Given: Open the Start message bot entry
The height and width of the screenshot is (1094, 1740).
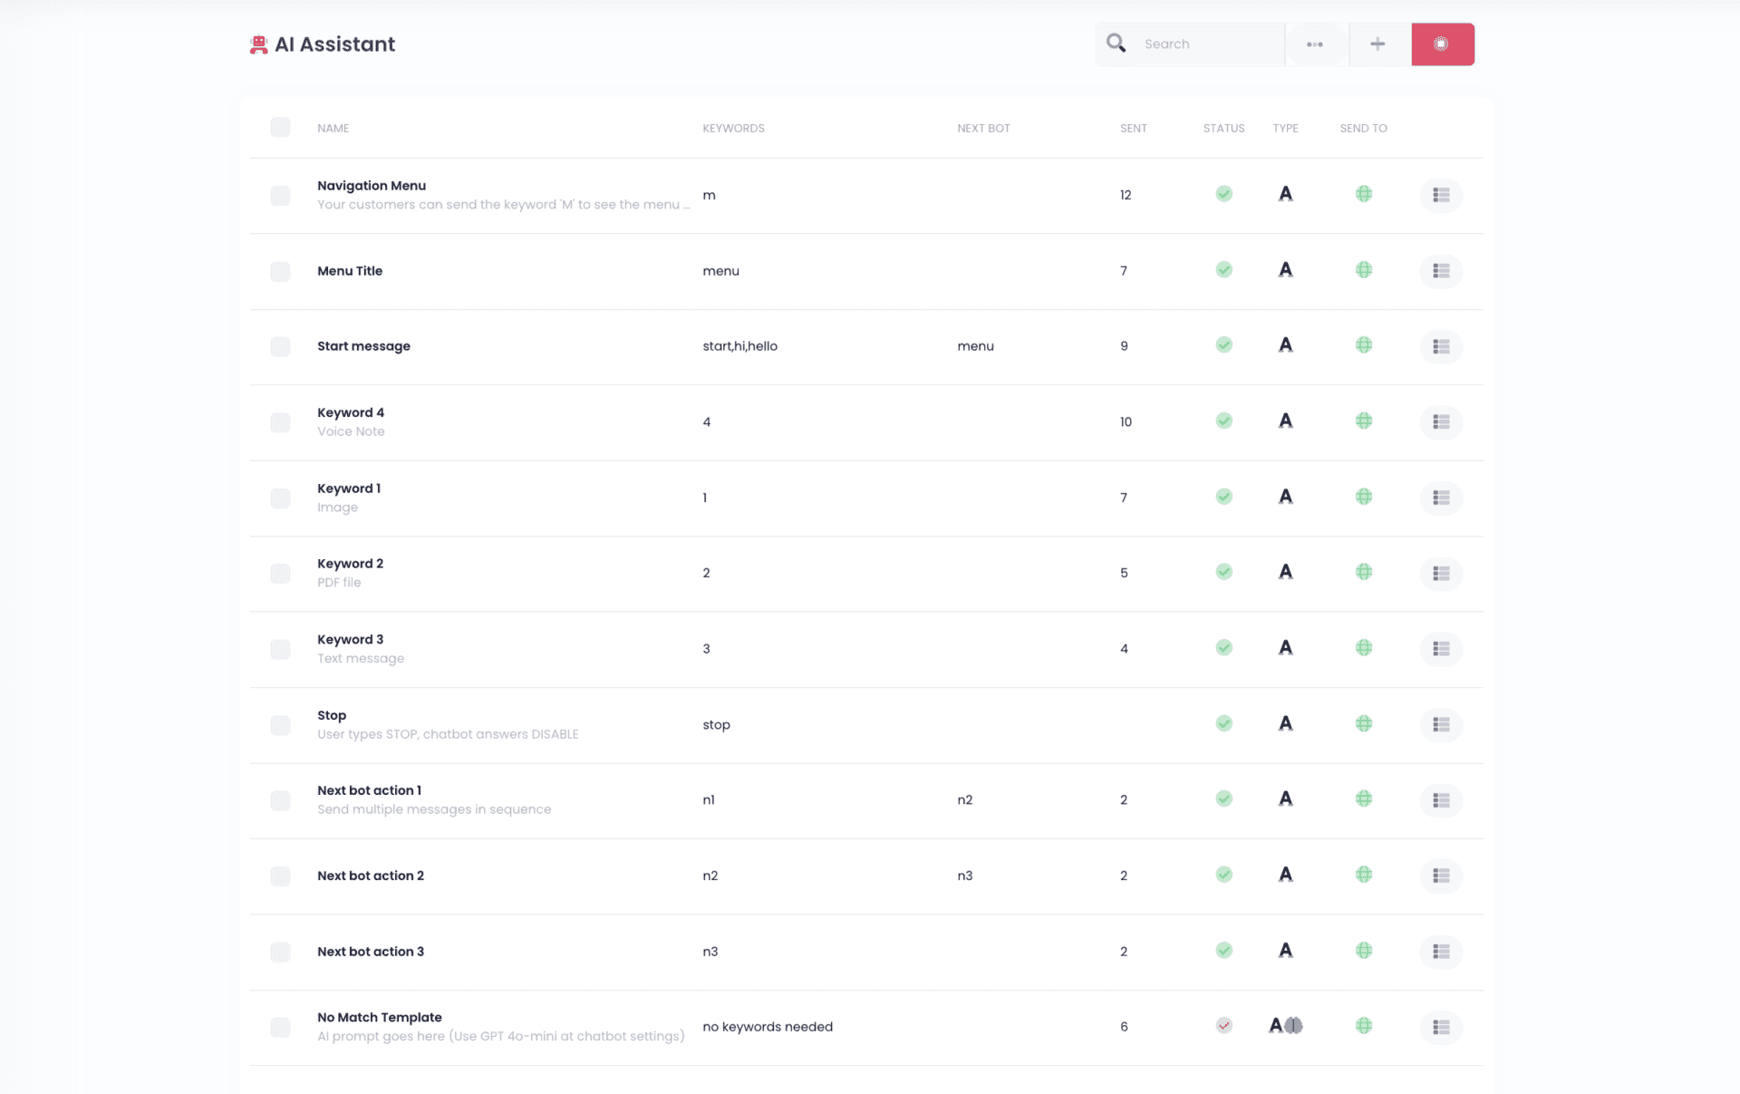Looking at the screenshot, I should pyautogui.click(x=363, y=346).
